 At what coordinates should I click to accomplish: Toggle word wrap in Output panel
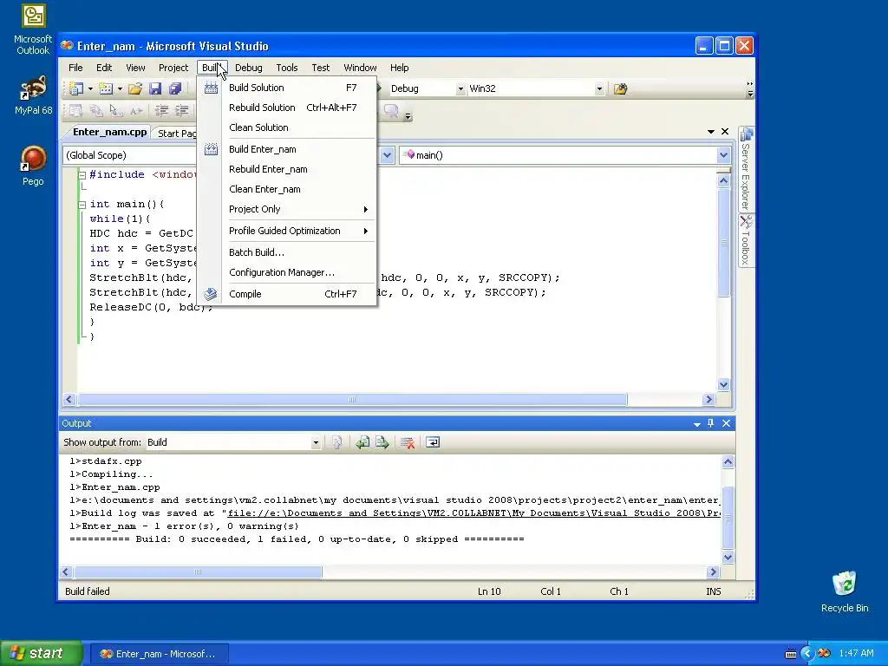[433, 442]
